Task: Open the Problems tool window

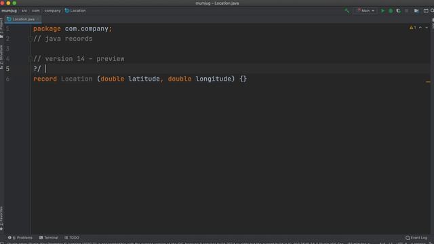Action: coord(20,238)
